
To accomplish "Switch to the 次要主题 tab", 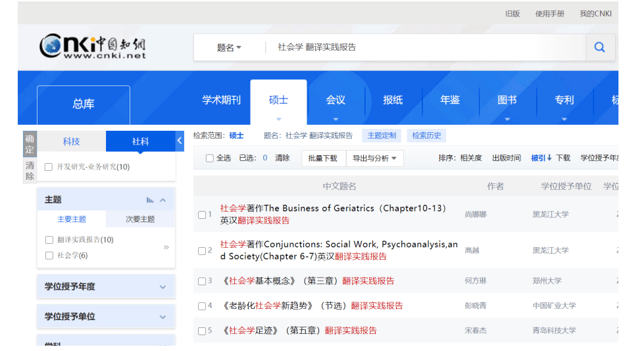I will point(140,220).
